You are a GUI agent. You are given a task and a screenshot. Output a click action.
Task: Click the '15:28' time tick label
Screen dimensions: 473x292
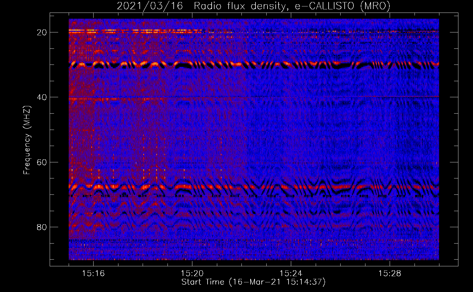pos(390,273)
